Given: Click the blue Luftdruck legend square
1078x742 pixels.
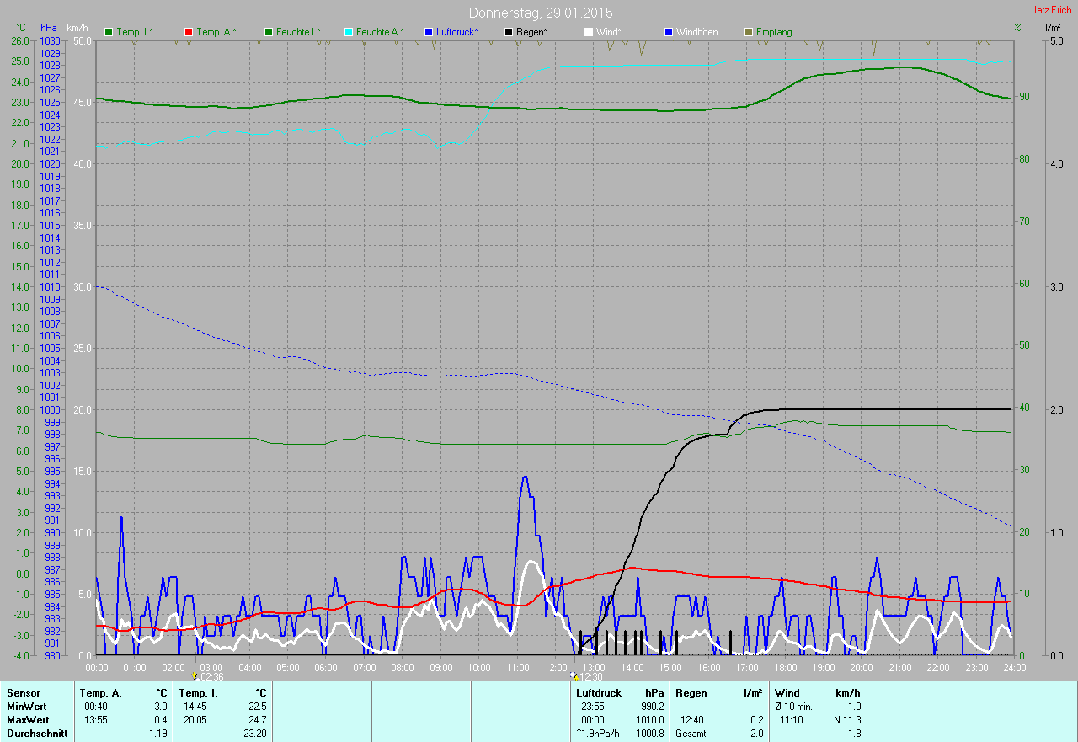Looking at the screenshot, I should pyautogui.click(x=429, y=32).
